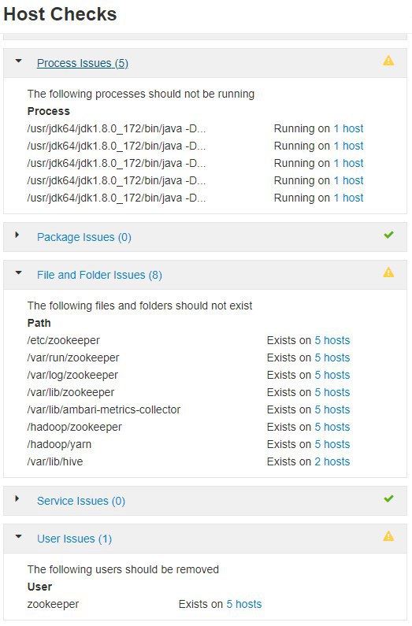Open the Process Issues (5) heading link
This screenshot has width=412, height=626.
point(83,63)
